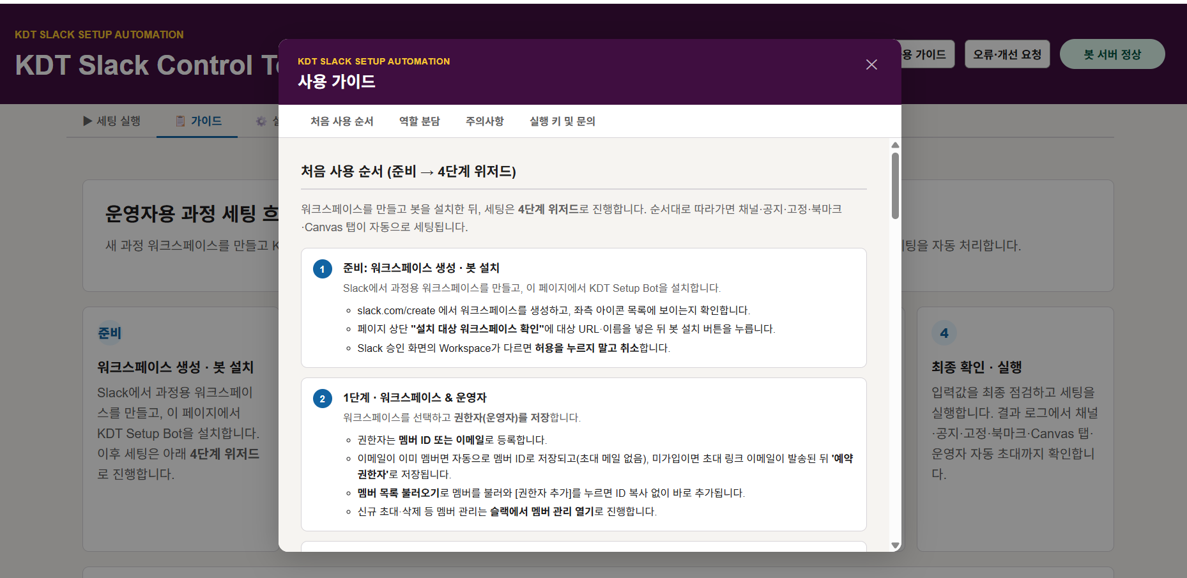The width and height of the screenshot is (1187, 578).
Task: Click the gear icon tab behind dialog
Action: coord(261,121)
